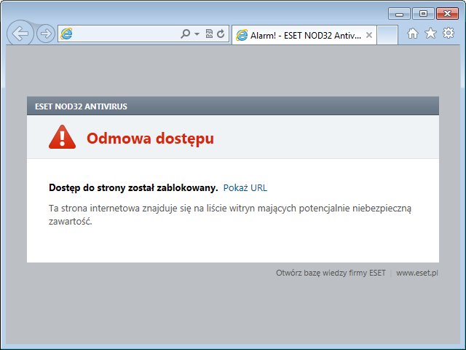Screen dimensions: 466x350
Task: Refresh the page with the reload icon
Action: 221,34
